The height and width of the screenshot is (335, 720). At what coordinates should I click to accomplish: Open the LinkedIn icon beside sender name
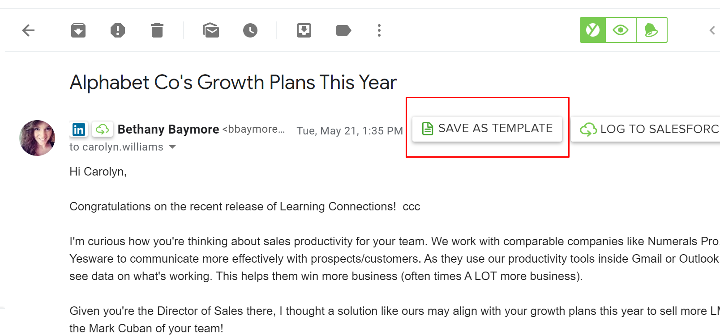coord(79,130)
